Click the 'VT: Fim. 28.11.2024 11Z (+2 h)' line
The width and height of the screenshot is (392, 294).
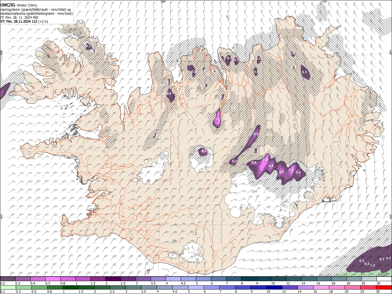[x=24, y=21]
